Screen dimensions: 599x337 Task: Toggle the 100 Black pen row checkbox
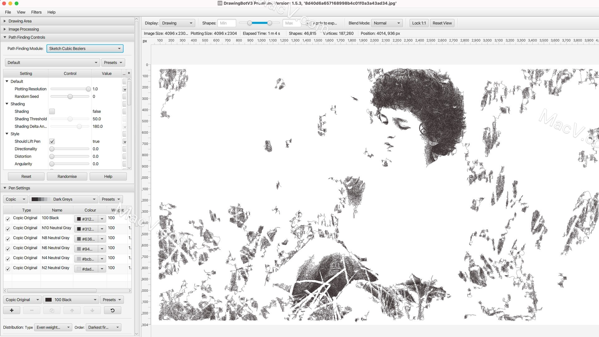(x=8, y=218)
